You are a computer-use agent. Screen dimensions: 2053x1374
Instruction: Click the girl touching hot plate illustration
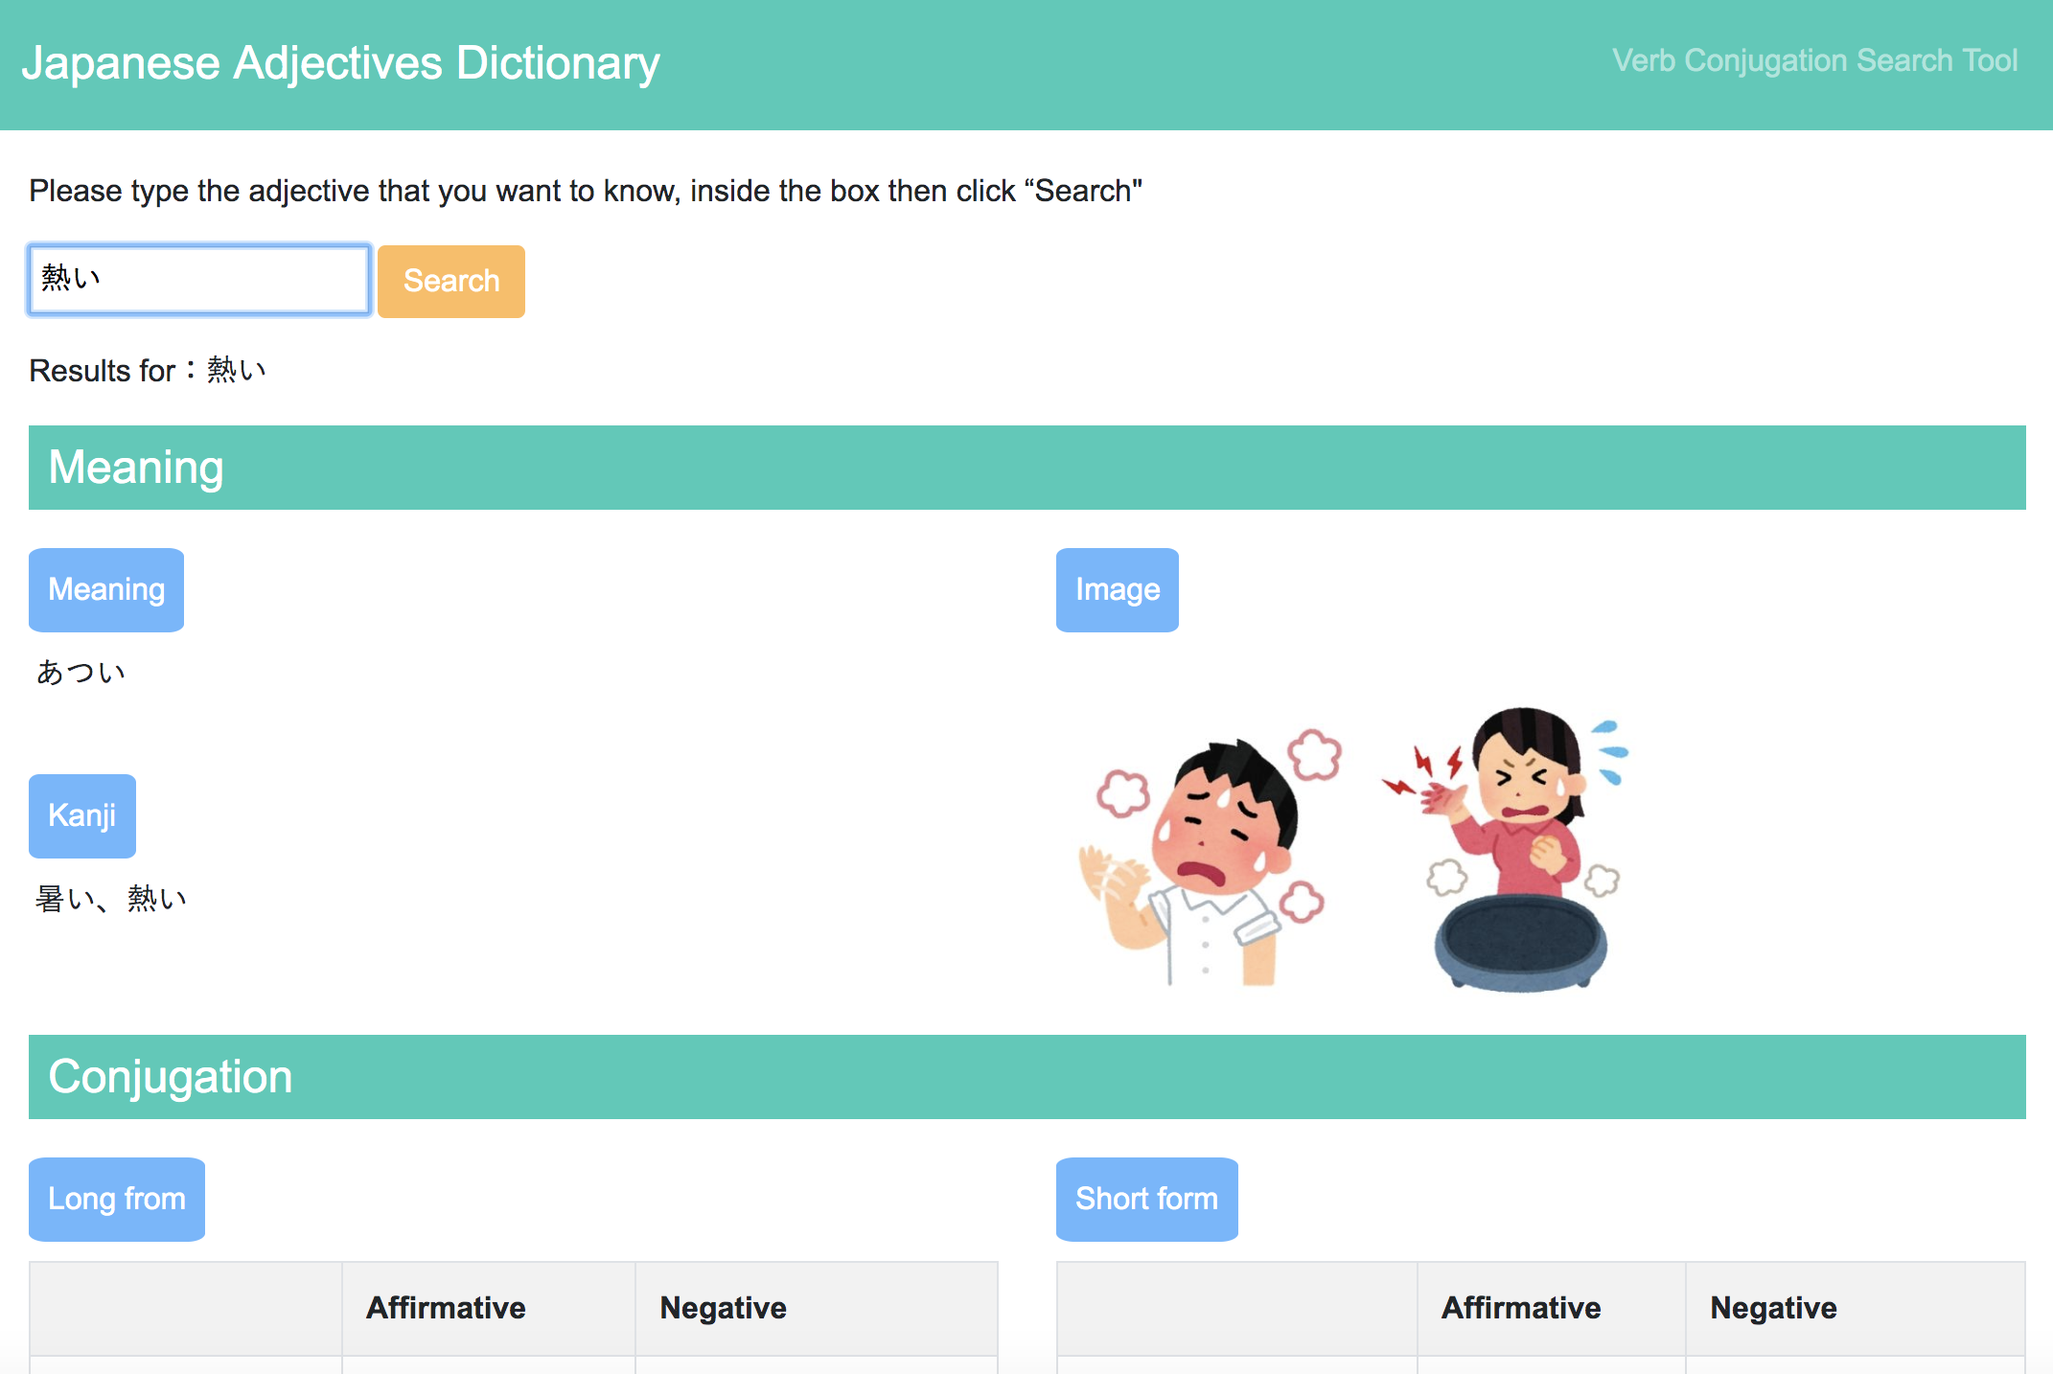coord(1514,848)
